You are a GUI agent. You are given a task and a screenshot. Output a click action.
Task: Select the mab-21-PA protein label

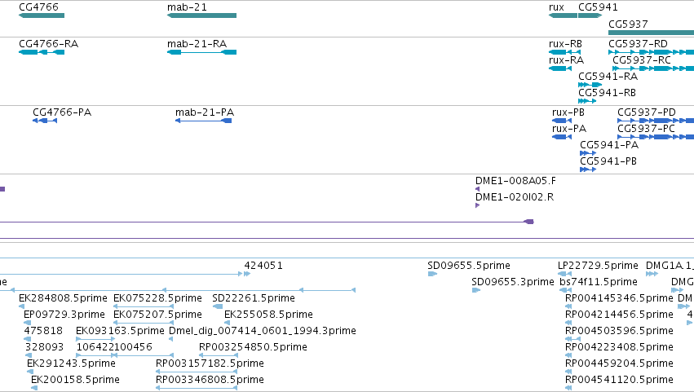click(x=205, y=112)
